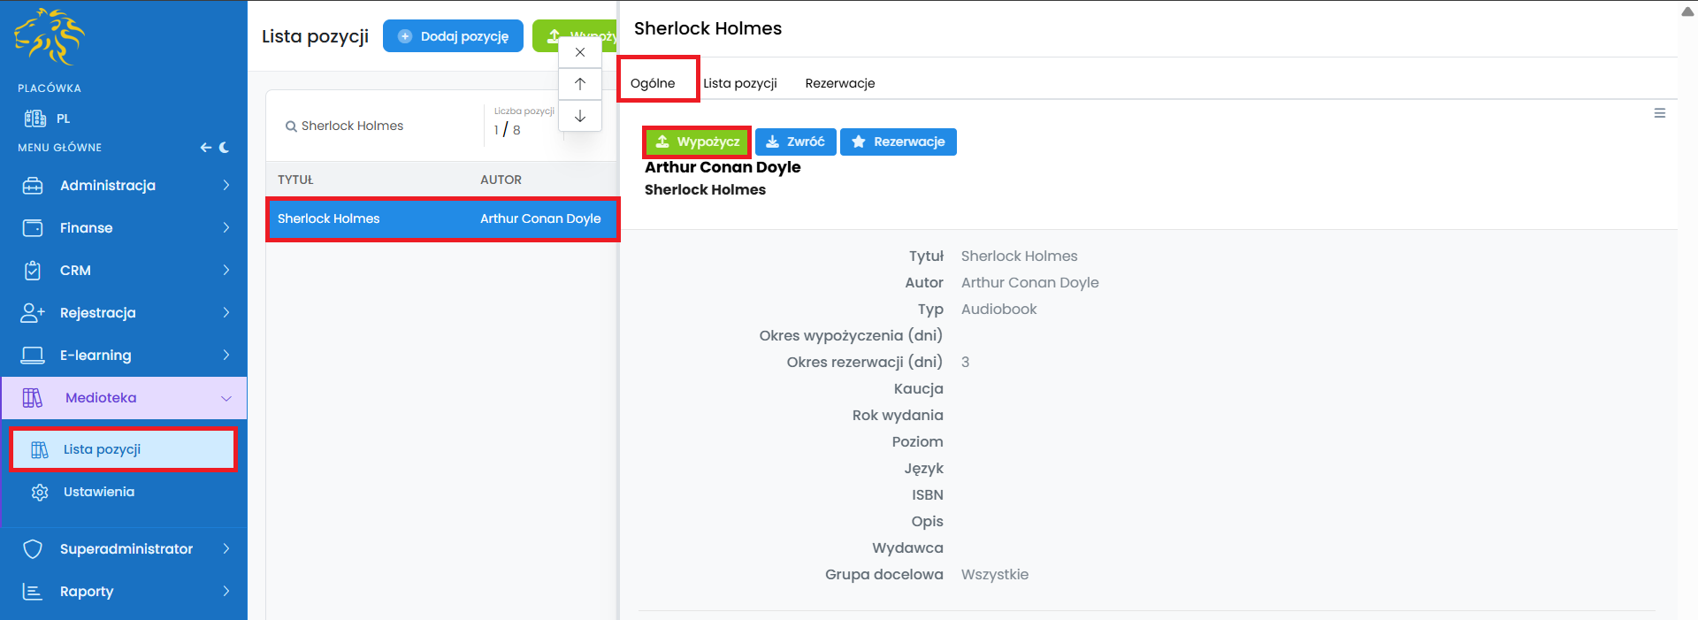Click the lion logo in the sidebar
1698x620 pixels.
click(x=50, y=37)
